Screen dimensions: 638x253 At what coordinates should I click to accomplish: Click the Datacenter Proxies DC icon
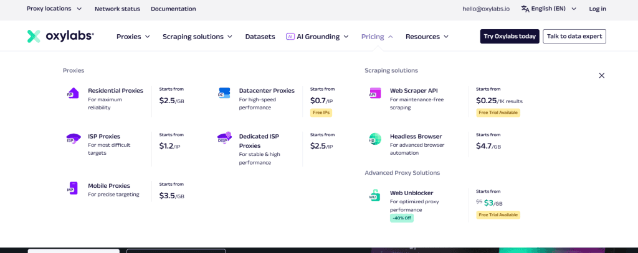224,93
